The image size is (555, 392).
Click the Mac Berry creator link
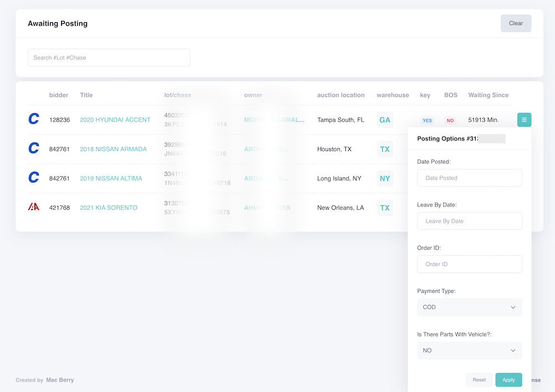(x=60, y=380)
